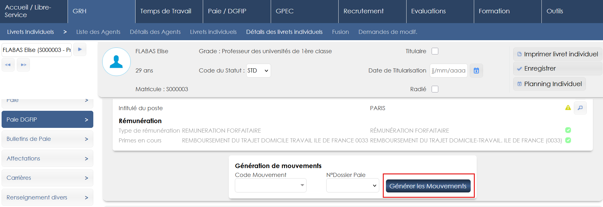Expand the Affectations sidebar section
This screenshot has height=207, width=603.
(47, 158)
